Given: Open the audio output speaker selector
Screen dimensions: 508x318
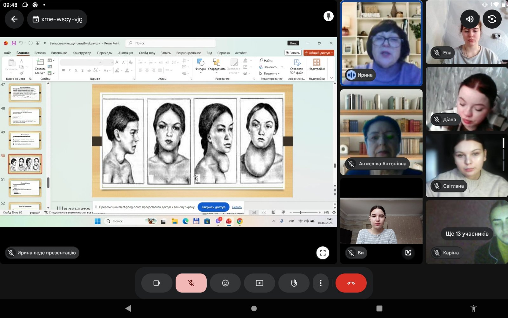Looking at the screenshot, I should [x=470, y=19].
